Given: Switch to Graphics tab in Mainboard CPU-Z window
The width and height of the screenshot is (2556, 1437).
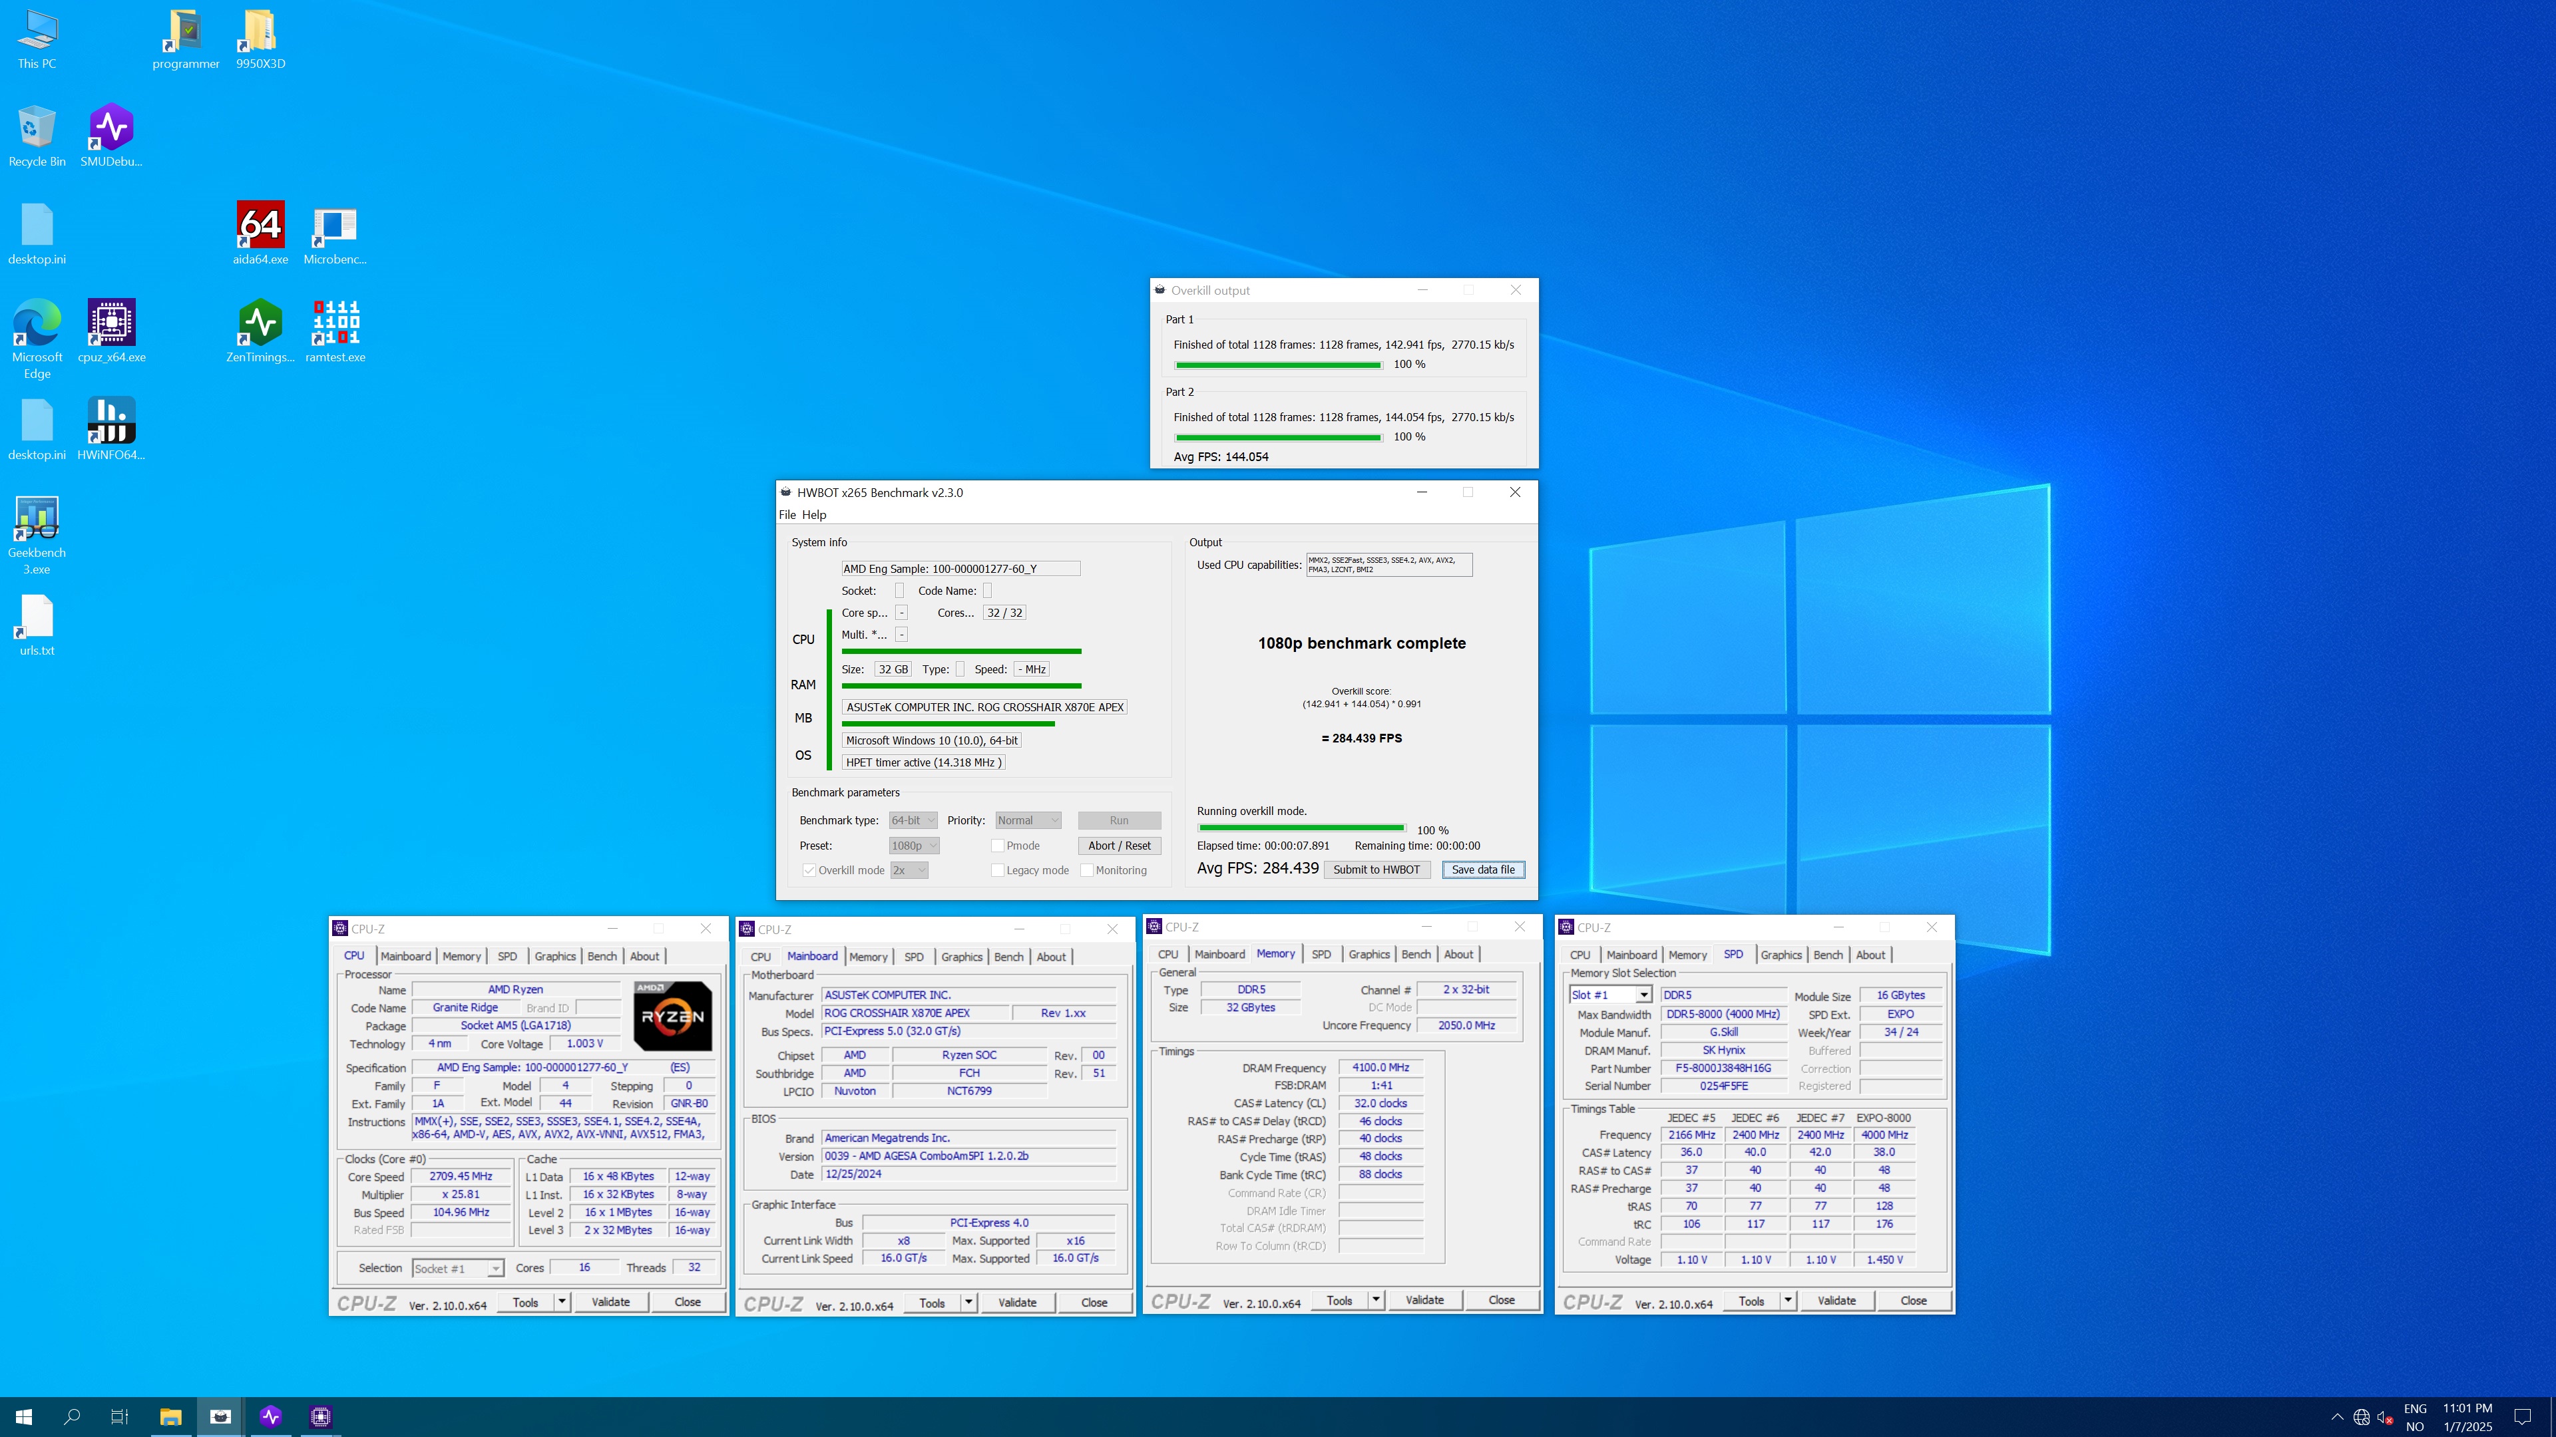Looking at the screenshot, I should 961,957.
